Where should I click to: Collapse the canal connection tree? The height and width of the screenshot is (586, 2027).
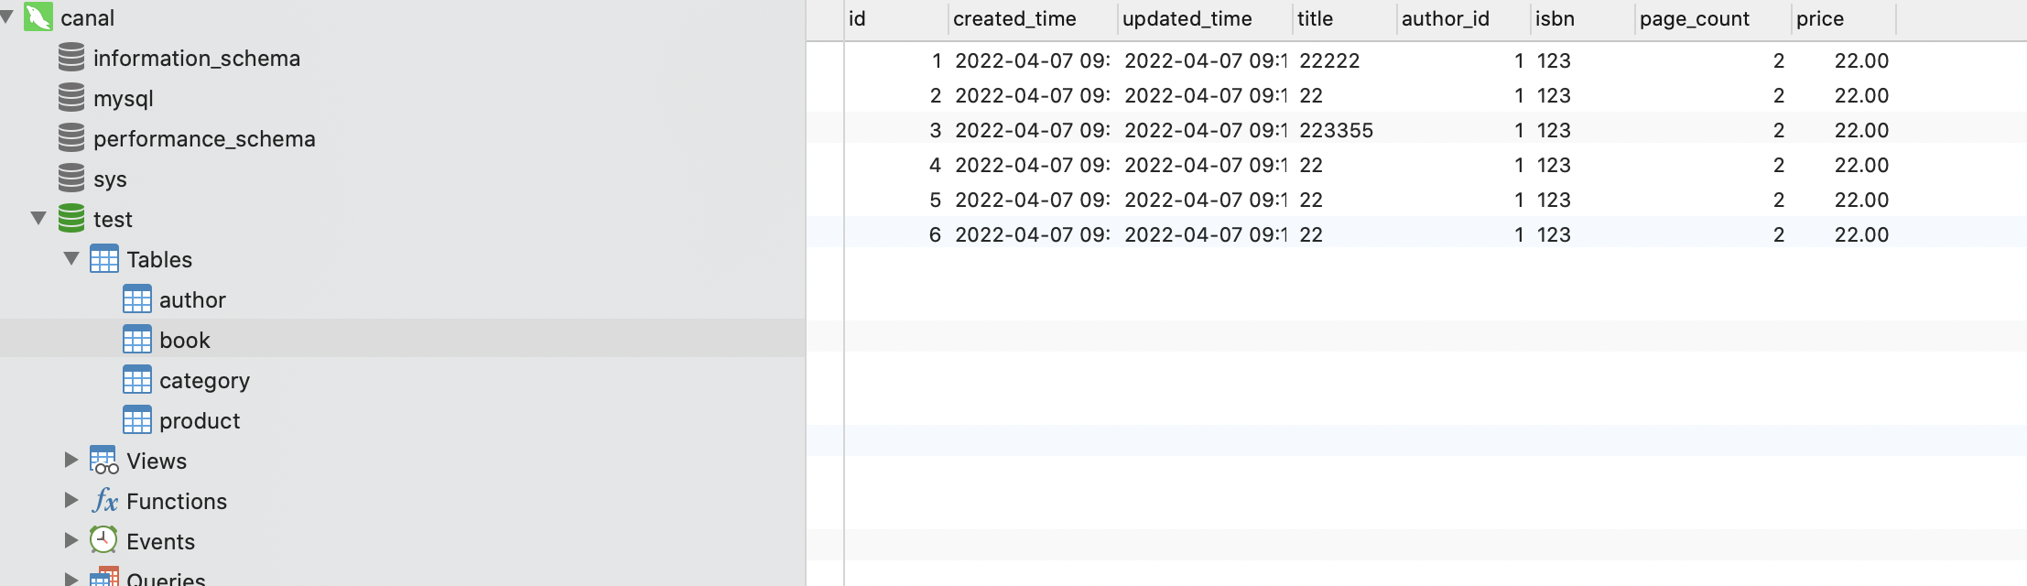7,17
